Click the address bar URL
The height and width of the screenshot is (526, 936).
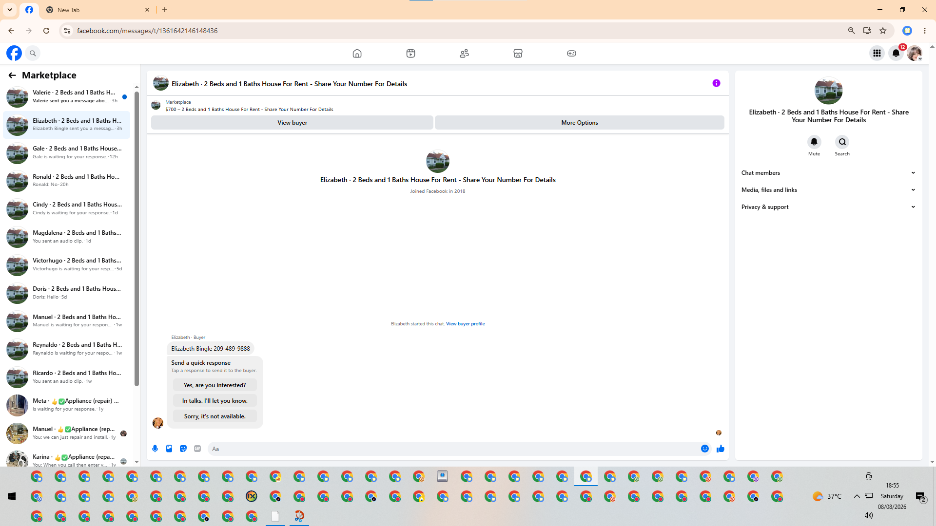[x=147, y=31]
